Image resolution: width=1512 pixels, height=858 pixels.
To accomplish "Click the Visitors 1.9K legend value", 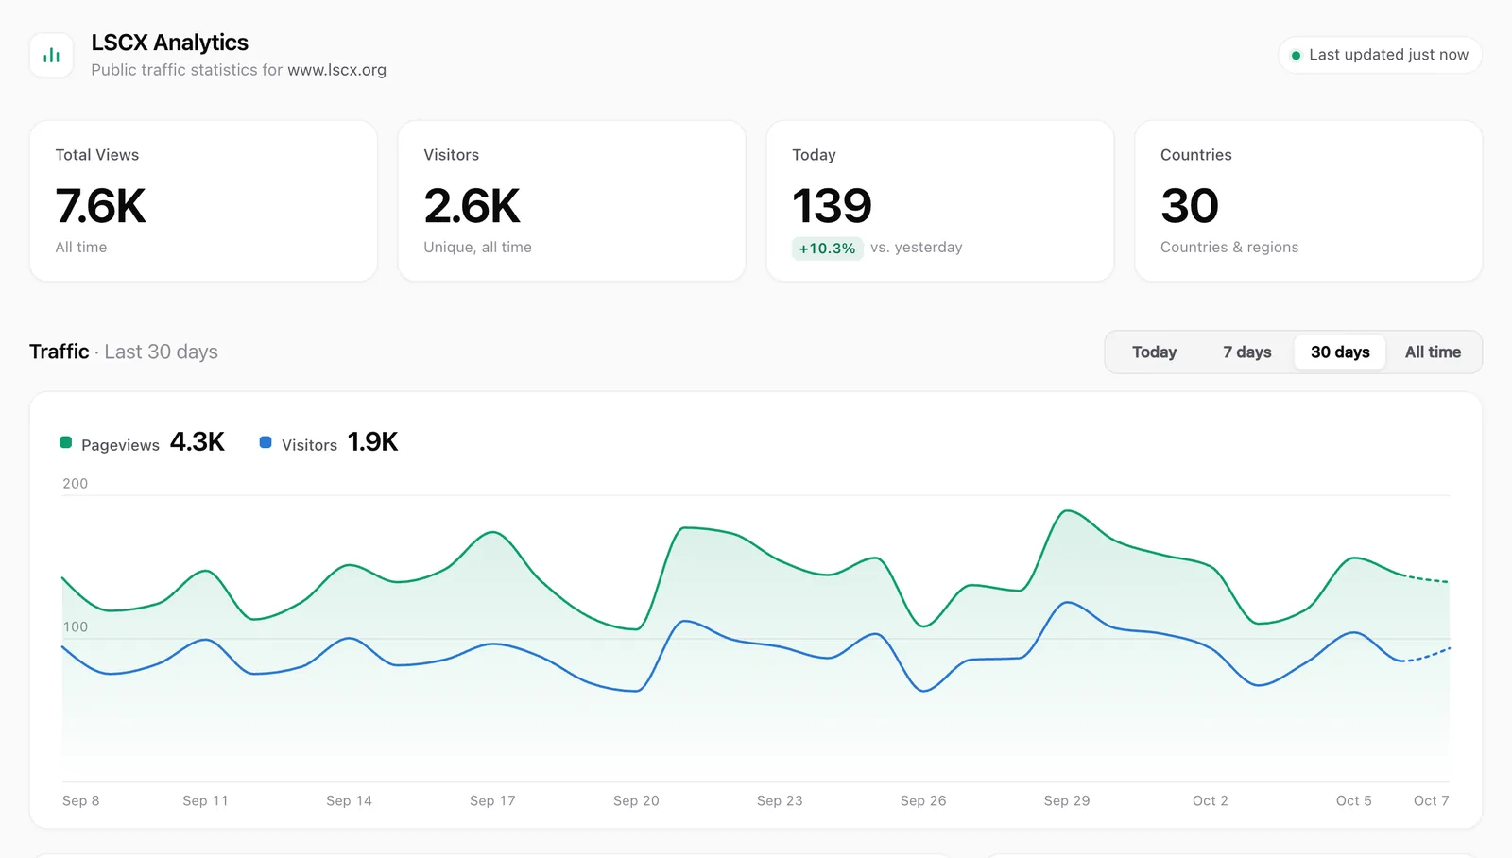I will [x=372, y=441].
